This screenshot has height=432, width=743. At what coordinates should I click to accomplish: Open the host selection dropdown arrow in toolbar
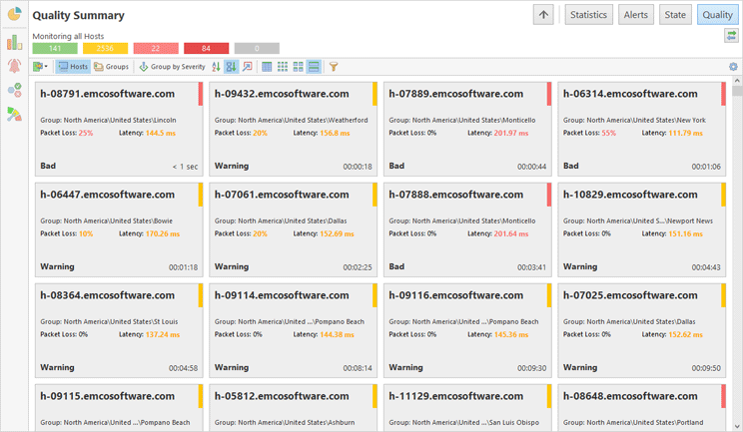(46, 67)
